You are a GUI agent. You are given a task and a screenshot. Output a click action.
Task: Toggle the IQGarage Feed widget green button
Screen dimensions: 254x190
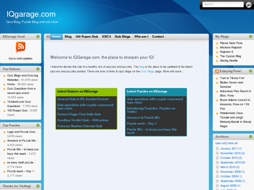pos(38,37)
